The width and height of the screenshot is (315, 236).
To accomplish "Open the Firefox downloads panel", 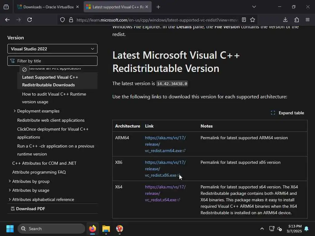I will click(285, 20).
